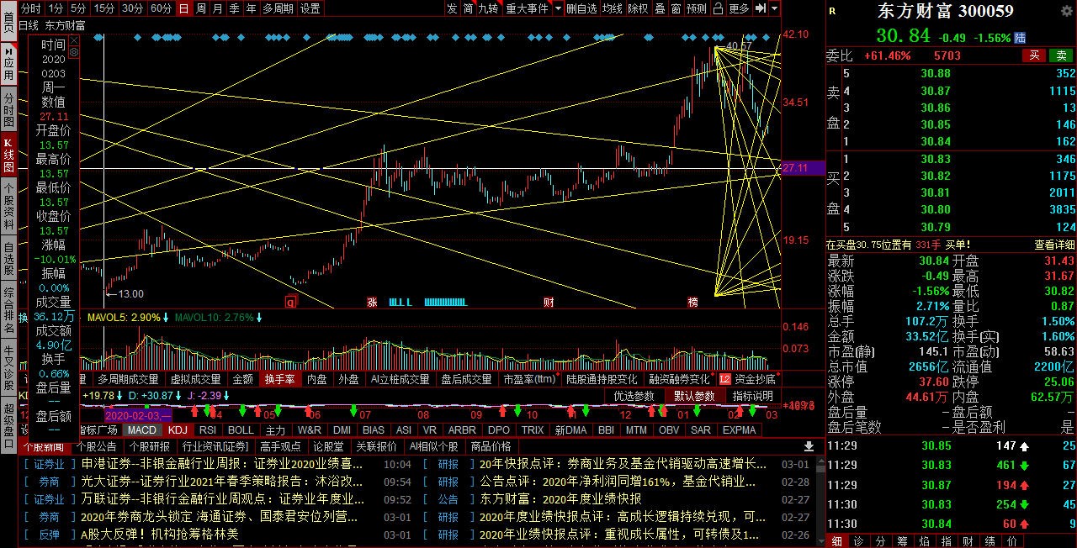Select the 日 daily period

tap(184, 8)
